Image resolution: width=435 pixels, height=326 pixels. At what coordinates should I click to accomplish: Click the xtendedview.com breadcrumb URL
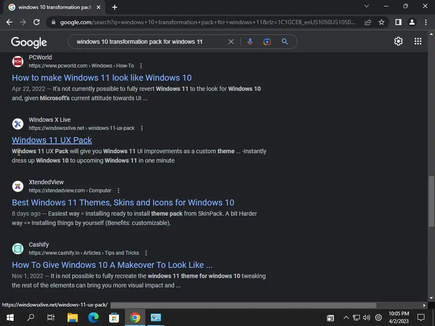tap(70, 191)
